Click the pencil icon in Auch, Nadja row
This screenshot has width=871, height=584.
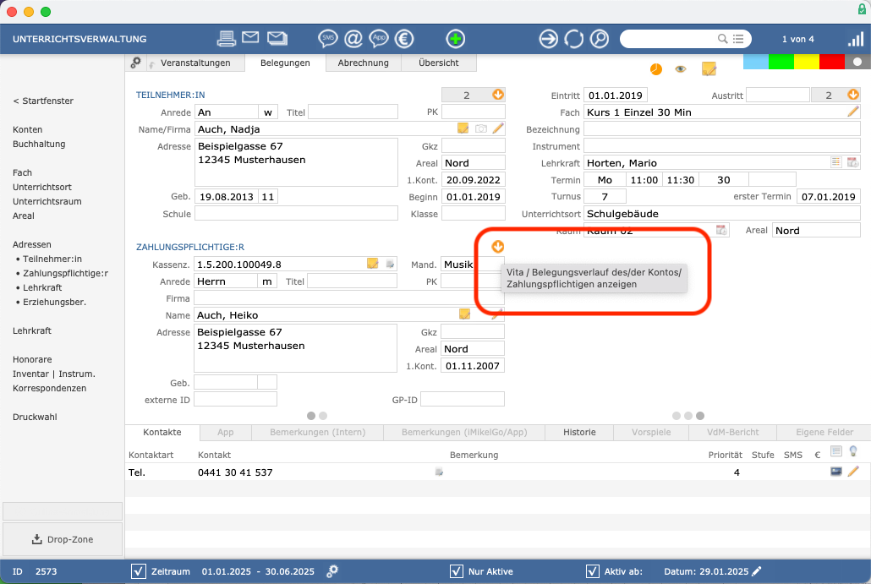[x=498, y=128]
